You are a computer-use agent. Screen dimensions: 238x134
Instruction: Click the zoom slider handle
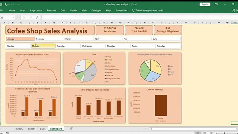point(224,133)
